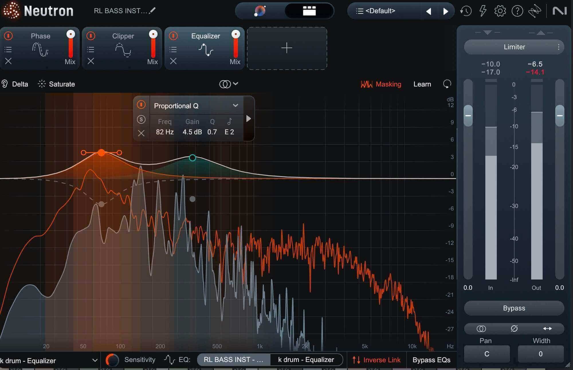This screenshot has height=370, width=573.
Task: Toggle the phase invert icon
Action: click(514, 328)
